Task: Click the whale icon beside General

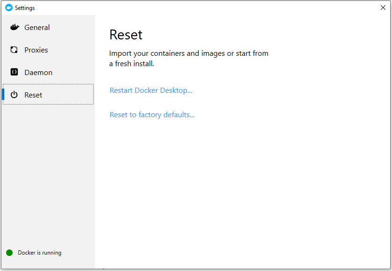Action: tap(15, 27)
